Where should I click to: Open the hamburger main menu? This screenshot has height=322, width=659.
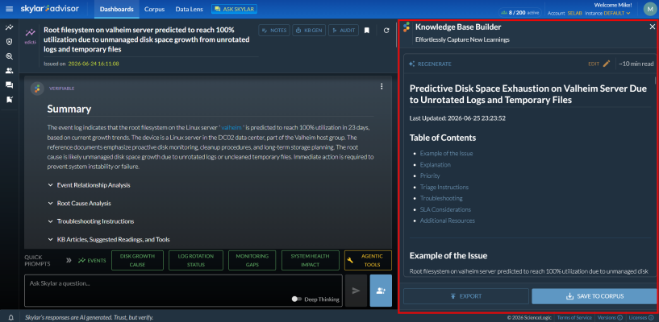point(9,9)
